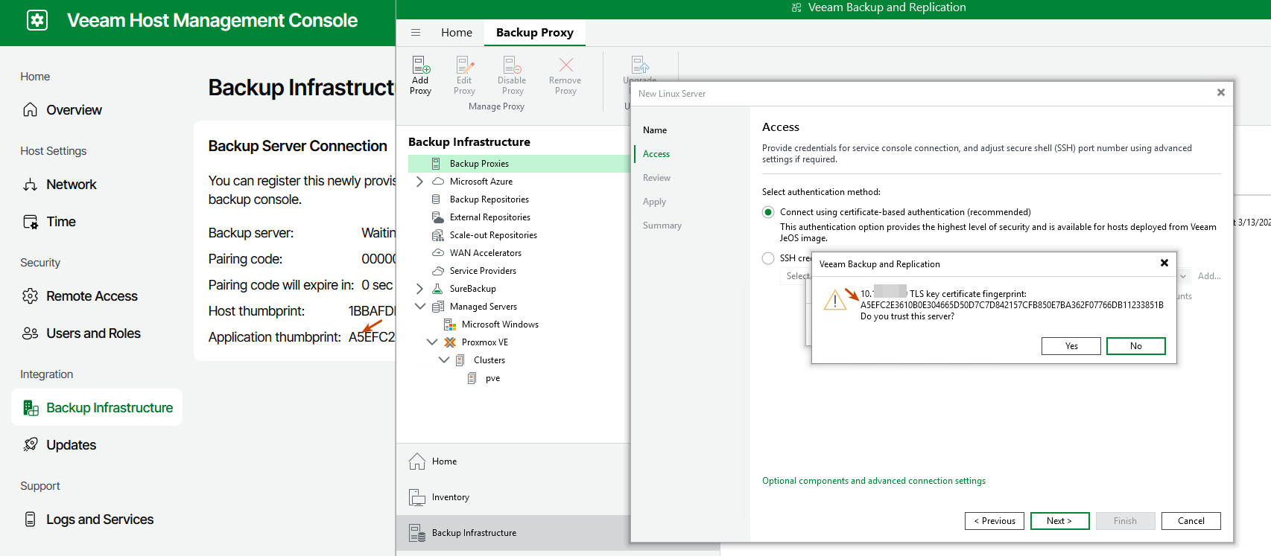This screenshot has height=556, width=1271.
Task: Select Backup Proxies tree node
Action: tap(479, 164)
